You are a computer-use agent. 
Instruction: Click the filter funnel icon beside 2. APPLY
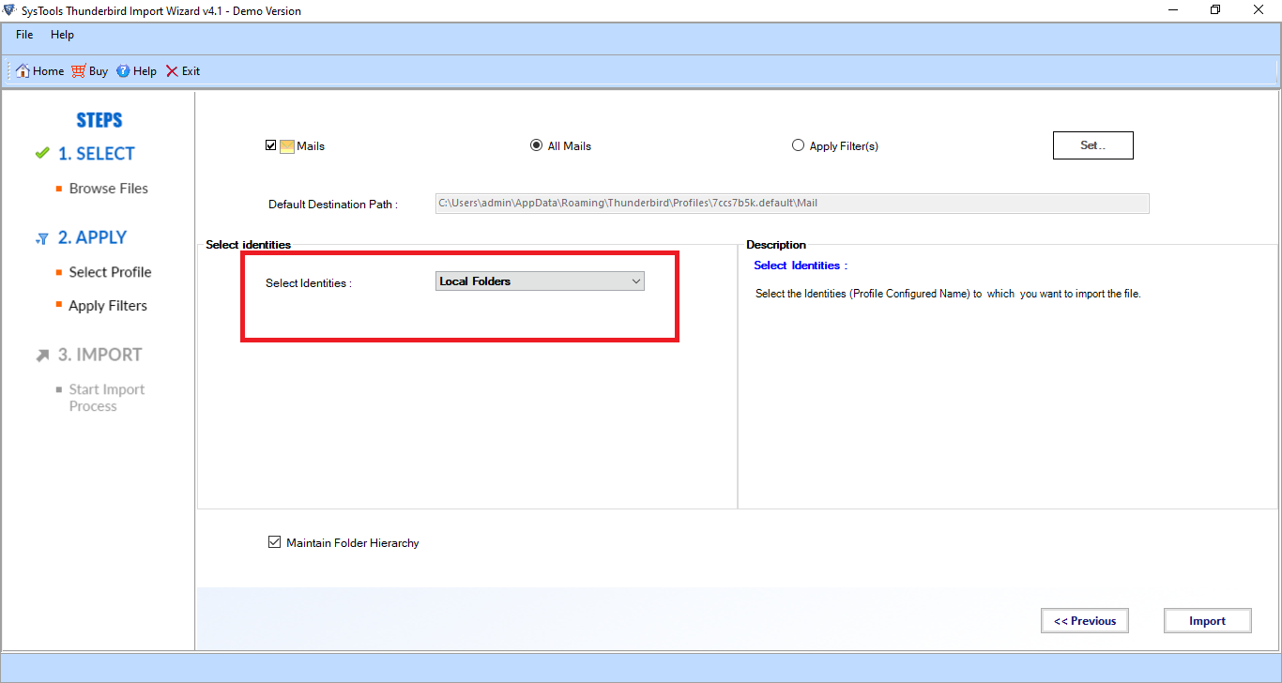pyautogui.click(x=41, y=239)
